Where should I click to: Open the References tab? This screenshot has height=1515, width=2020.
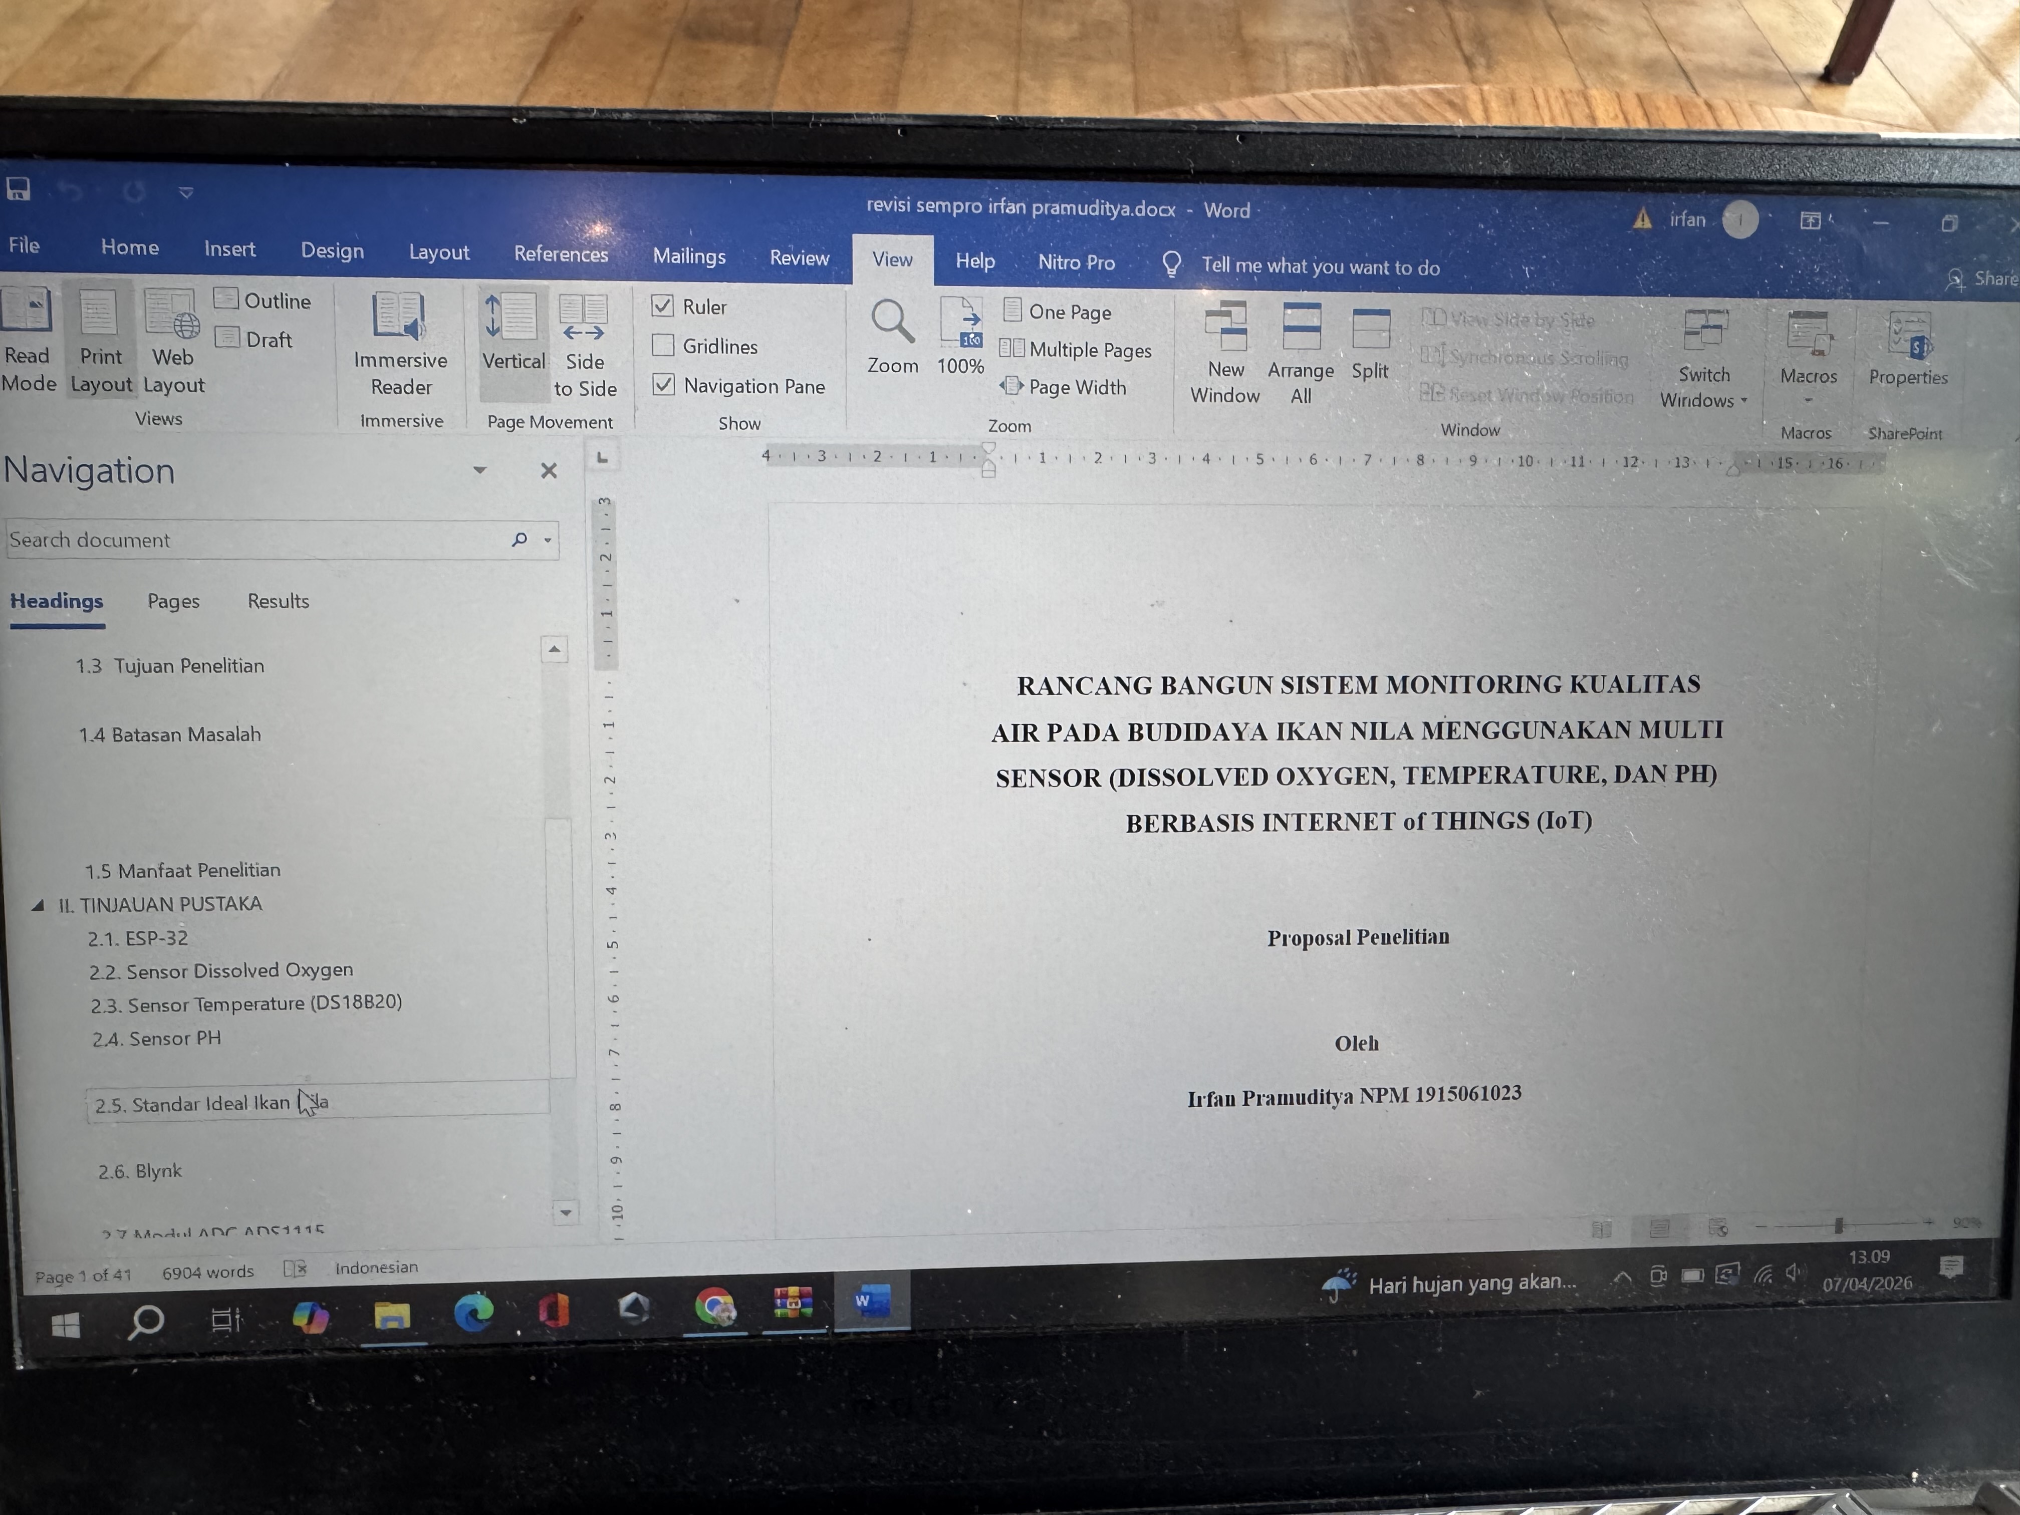coord(561,254)
